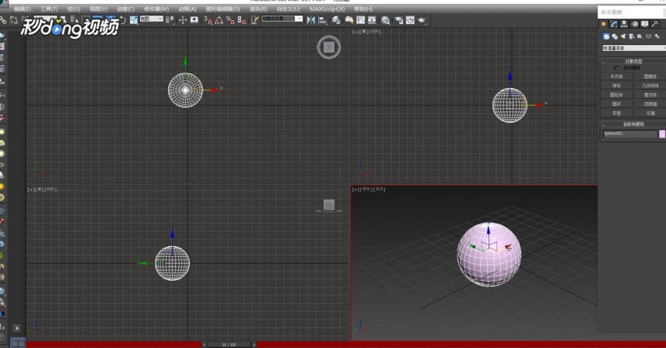Select Lights category icon
The image size is (666, 348).
click(623, 36)
